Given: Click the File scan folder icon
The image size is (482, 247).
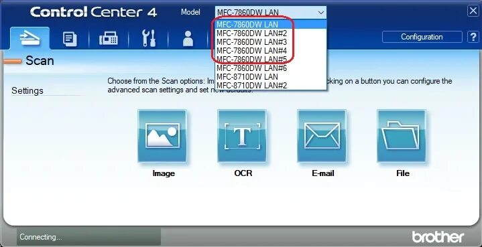Looking at the screenshot, I should pos(402,136).
